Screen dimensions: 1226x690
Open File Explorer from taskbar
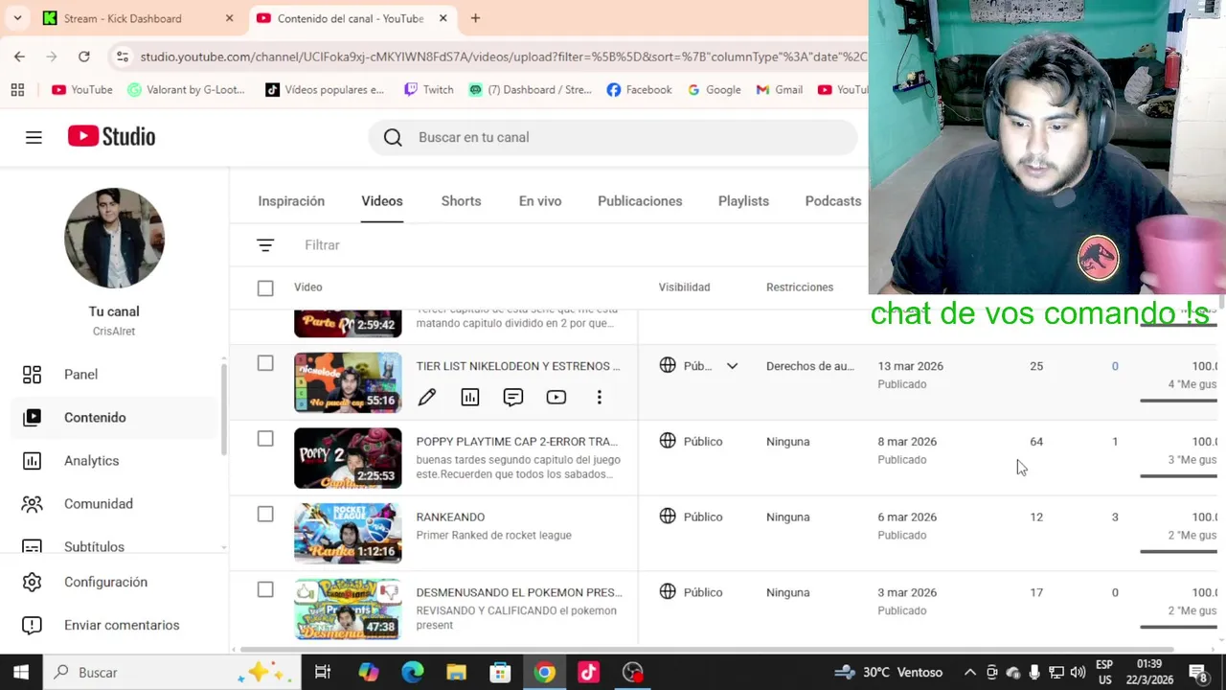pyautogui.click(x=456, y=672)
